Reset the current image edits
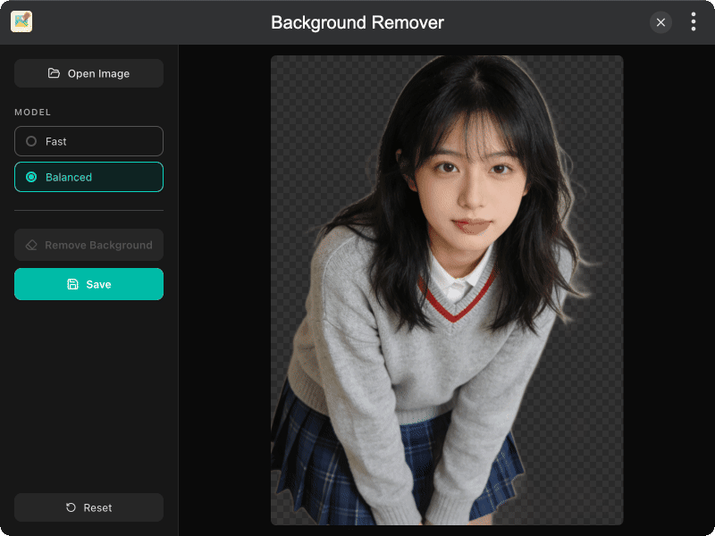The height and width of the screenshot is (536, 715). coord(88,507)
